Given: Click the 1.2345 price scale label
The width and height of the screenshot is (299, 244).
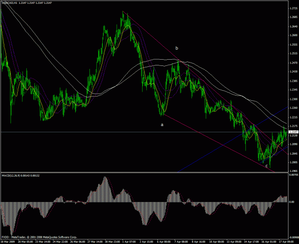Looking at the screenshot, I should 293,90.
